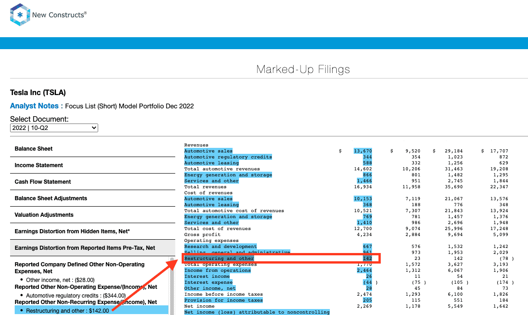Click highlighted 'Automotive leasing' line under Revenues

[x=211, y=163]
